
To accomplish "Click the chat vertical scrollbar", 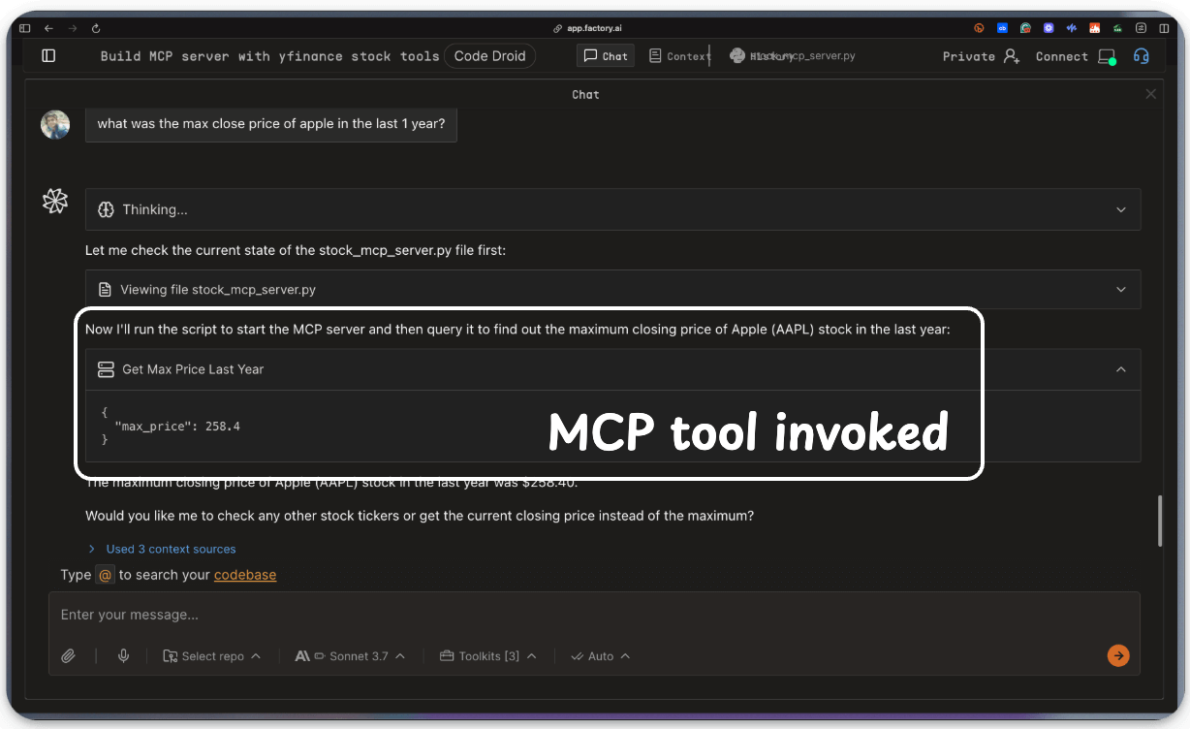I will tap(1159, 522).
